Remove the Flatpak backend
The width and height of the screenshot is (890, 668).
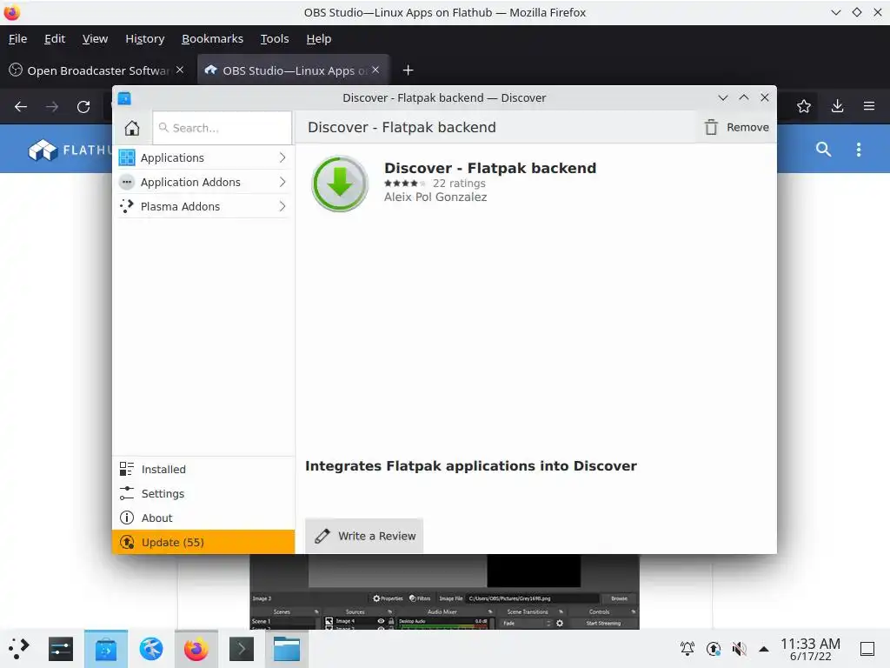click(736, 127)
